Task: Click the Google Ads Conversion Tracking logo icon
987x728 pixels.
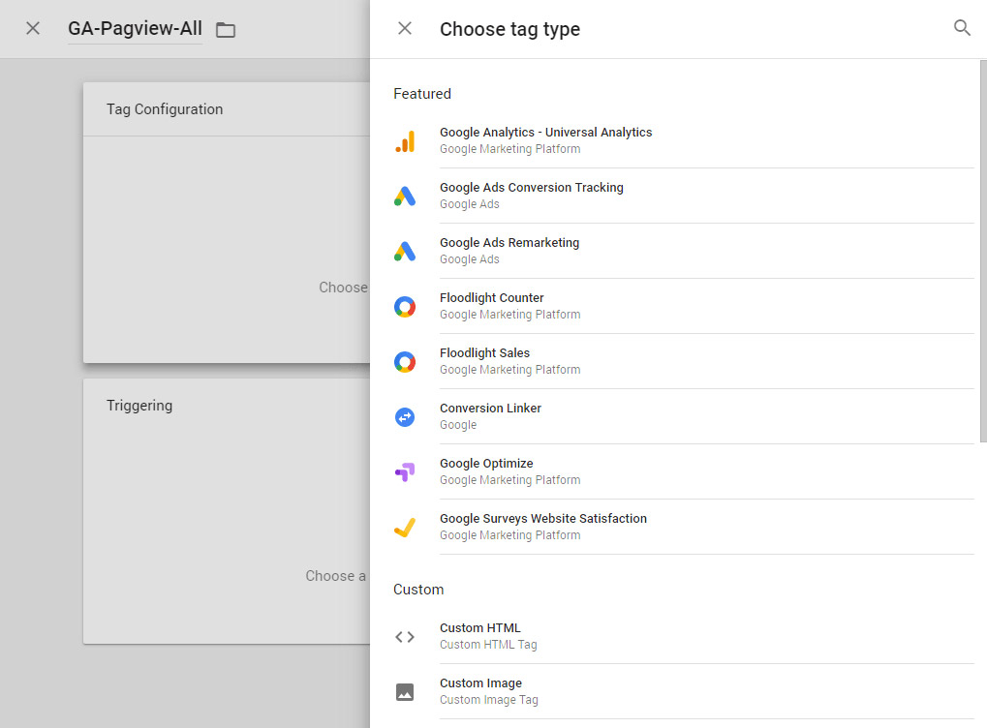Action: pos(405,197)
